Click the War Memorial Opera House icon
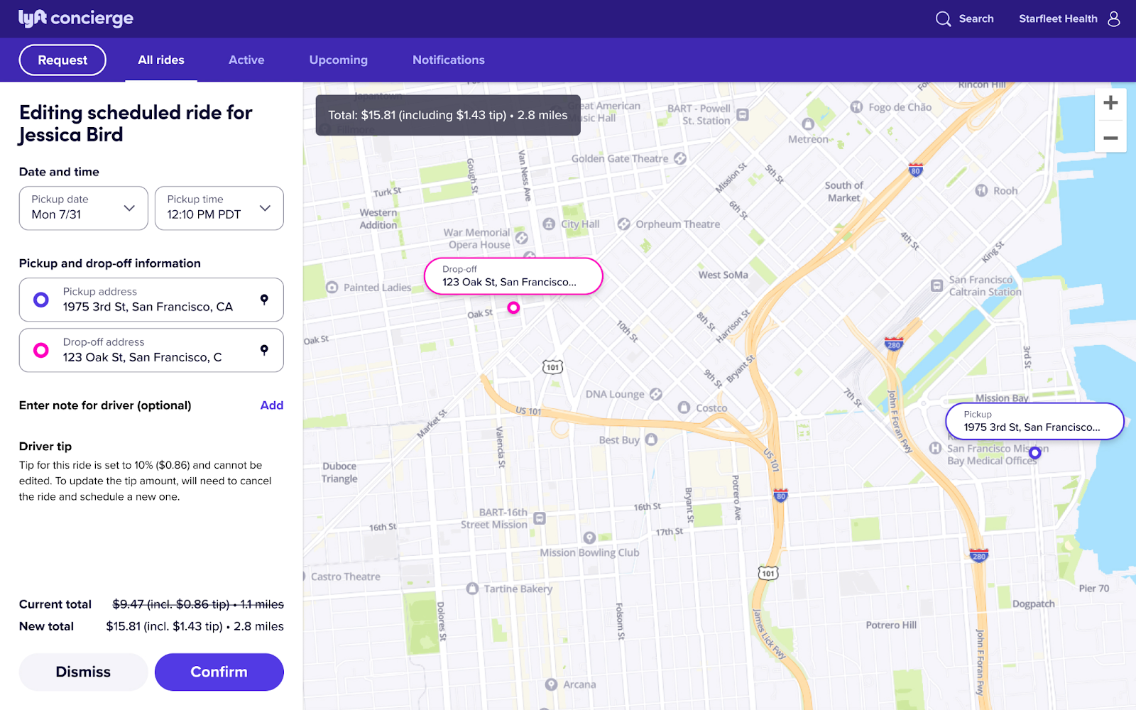1136x710 pixels. coord(522,238)
